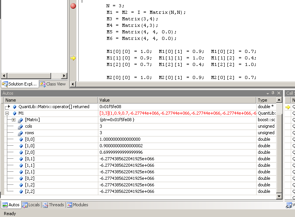Click the yellow current-statement arrow in the margin

point(73,58)
